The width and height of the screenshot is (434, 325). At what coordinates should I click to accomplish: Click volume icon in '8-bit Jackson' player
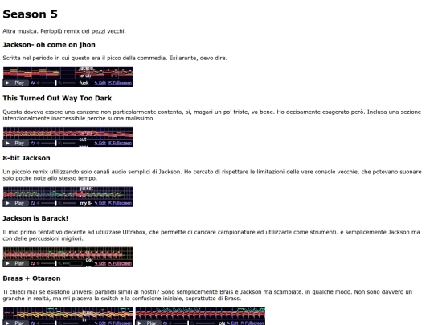pyautogui.click(x=39, y=203)
